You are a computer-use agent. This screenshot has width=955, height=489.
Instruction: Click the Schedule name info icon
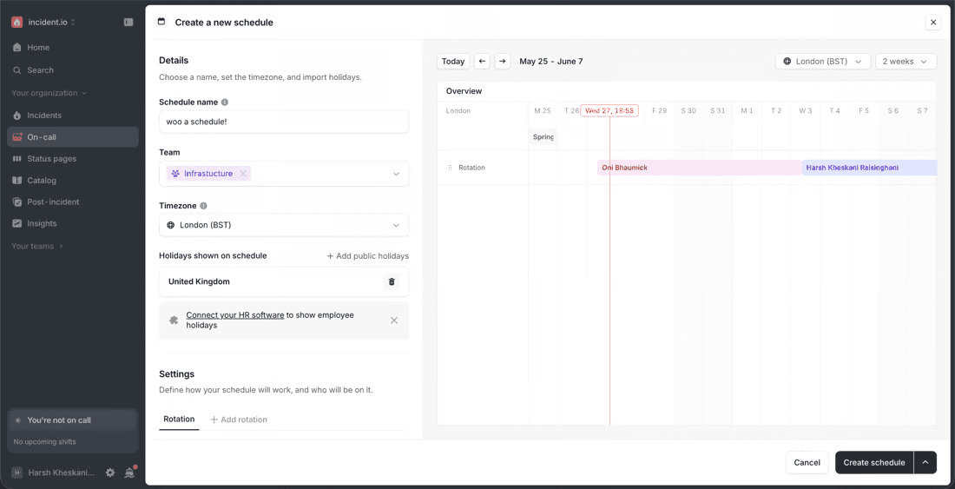(225, 102)
